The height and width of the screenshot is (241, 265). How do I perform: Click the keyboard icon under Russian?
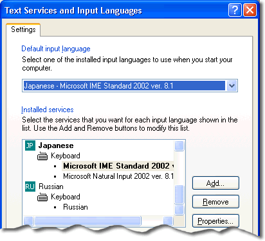click(x=42, y=197)
